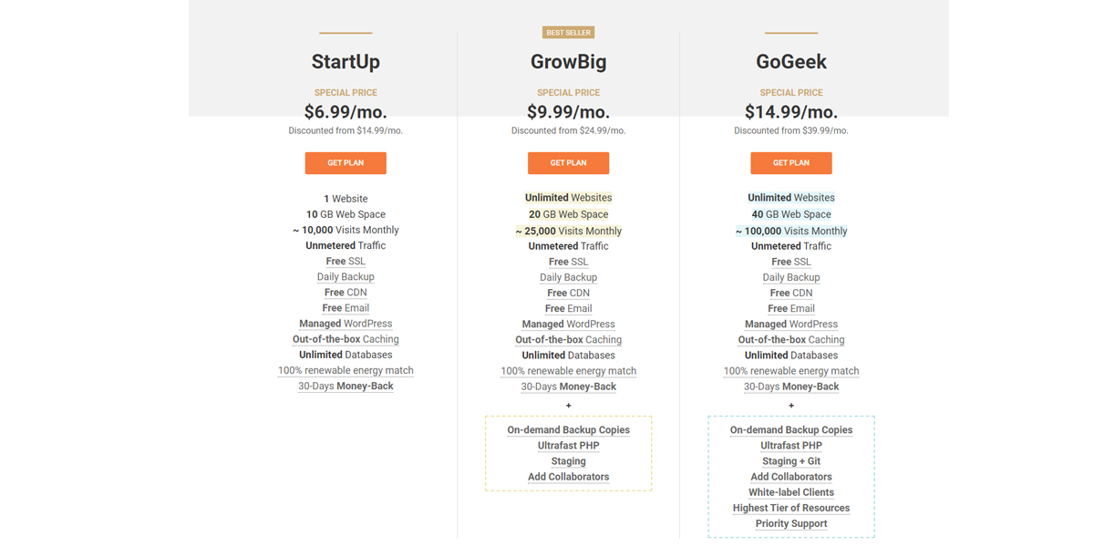Open 100% renewable energy match in StartUp

tap(346, 371)
